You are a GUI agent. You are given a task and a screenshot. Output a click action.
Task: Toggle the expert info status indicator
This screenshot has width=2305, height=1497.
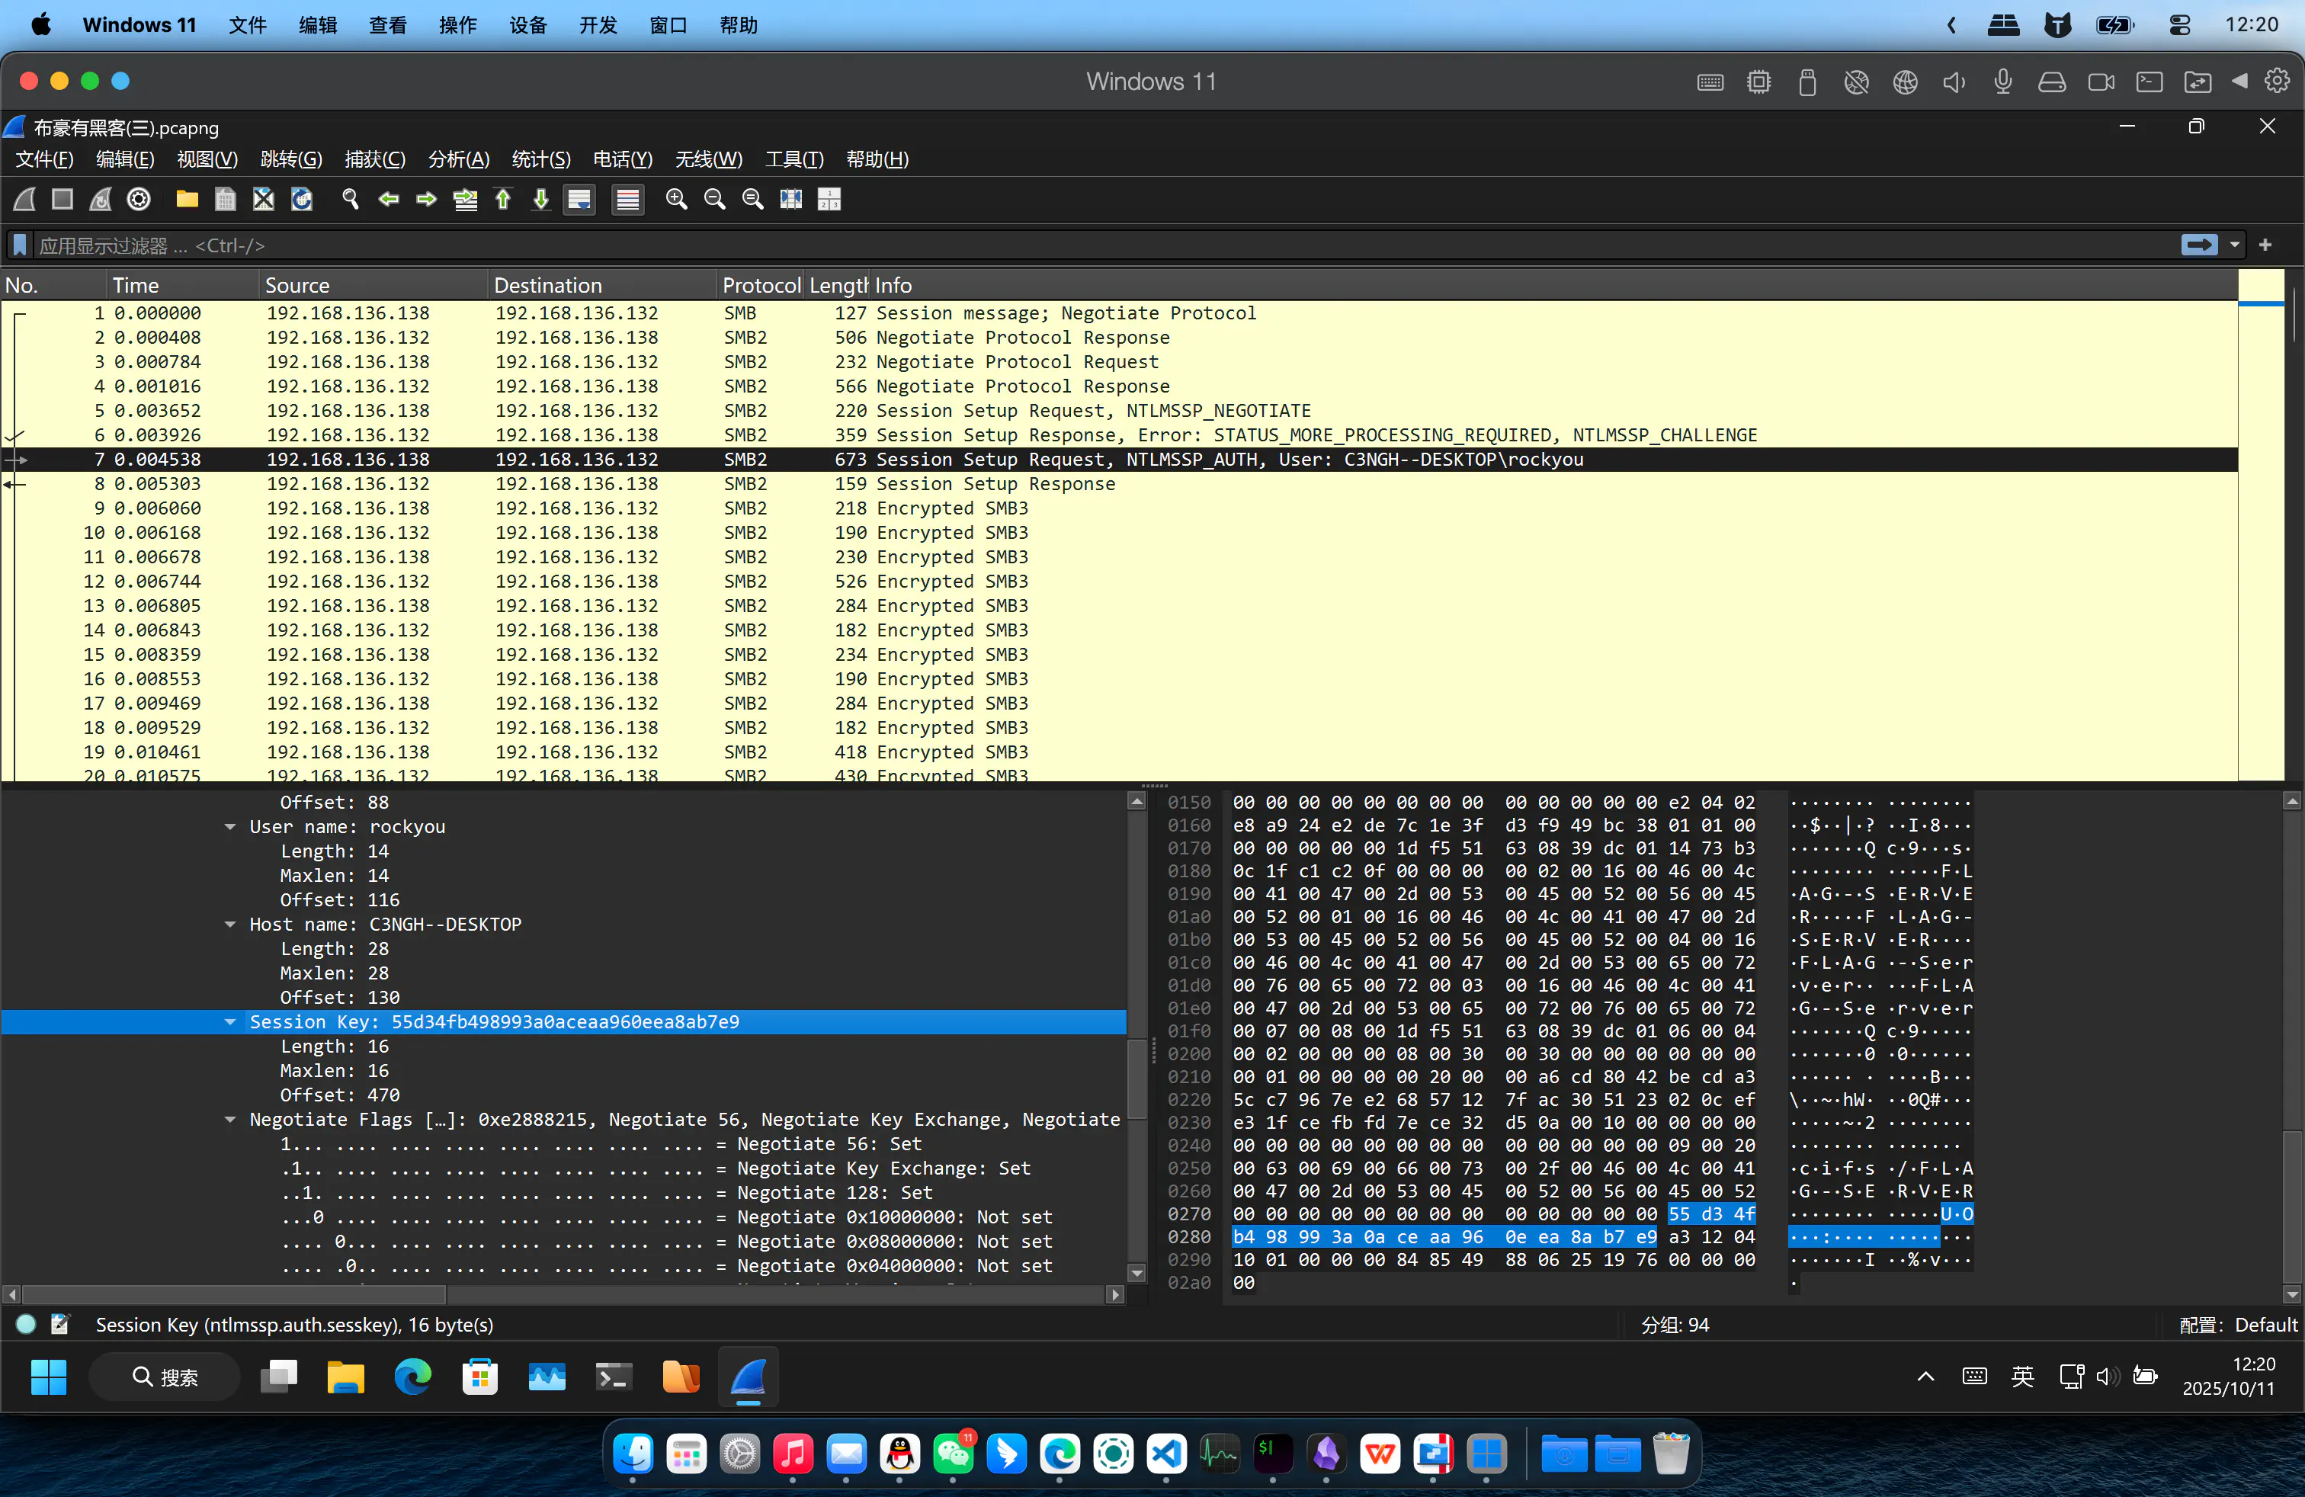[x=27, y=1324]
